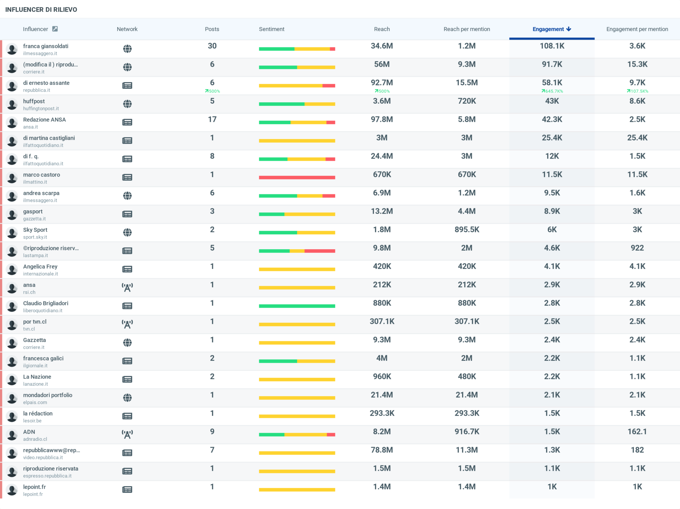Click the Influencer column header
The image size is (680, 509).
(35, 29)
